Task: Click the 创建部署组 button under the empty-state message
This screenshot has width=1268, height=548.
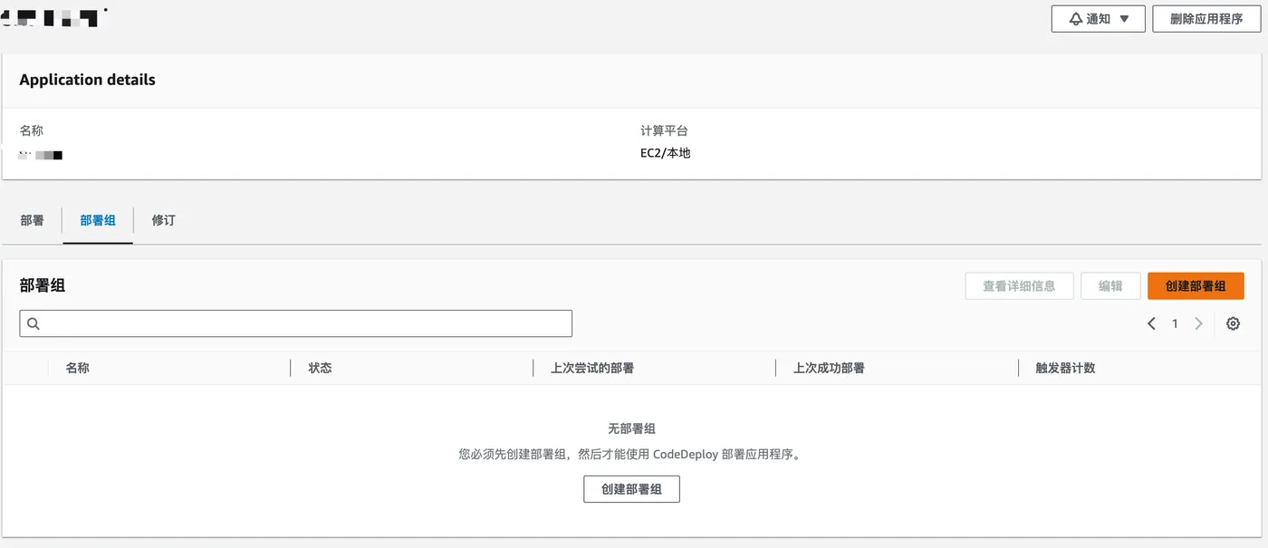Action: [631, 489]
